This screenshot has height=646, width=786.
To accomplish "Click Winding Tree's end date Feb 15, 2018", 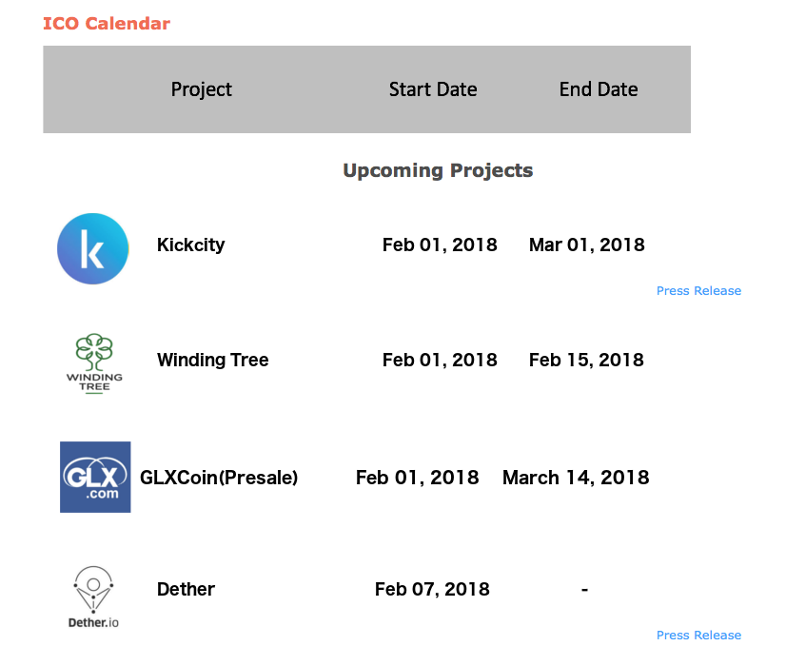I will pyautogui.click(x=586, y=360).
